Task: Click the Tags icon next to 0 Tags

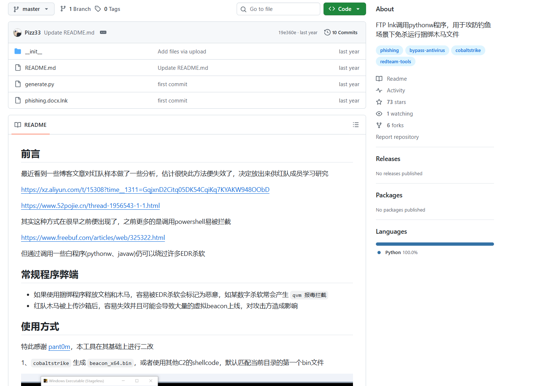Action: point(97,9)
